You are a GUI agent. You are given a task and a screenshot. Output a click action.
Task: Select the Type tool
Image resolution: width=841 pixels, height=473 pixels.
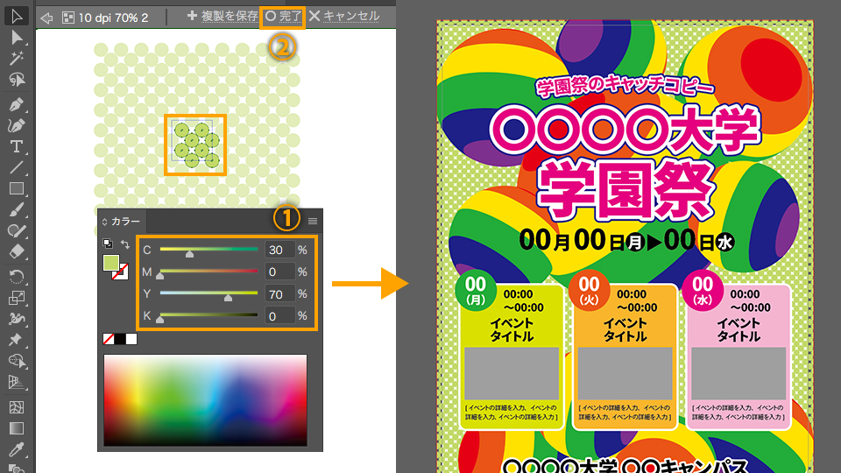click(x=17, y=146)
